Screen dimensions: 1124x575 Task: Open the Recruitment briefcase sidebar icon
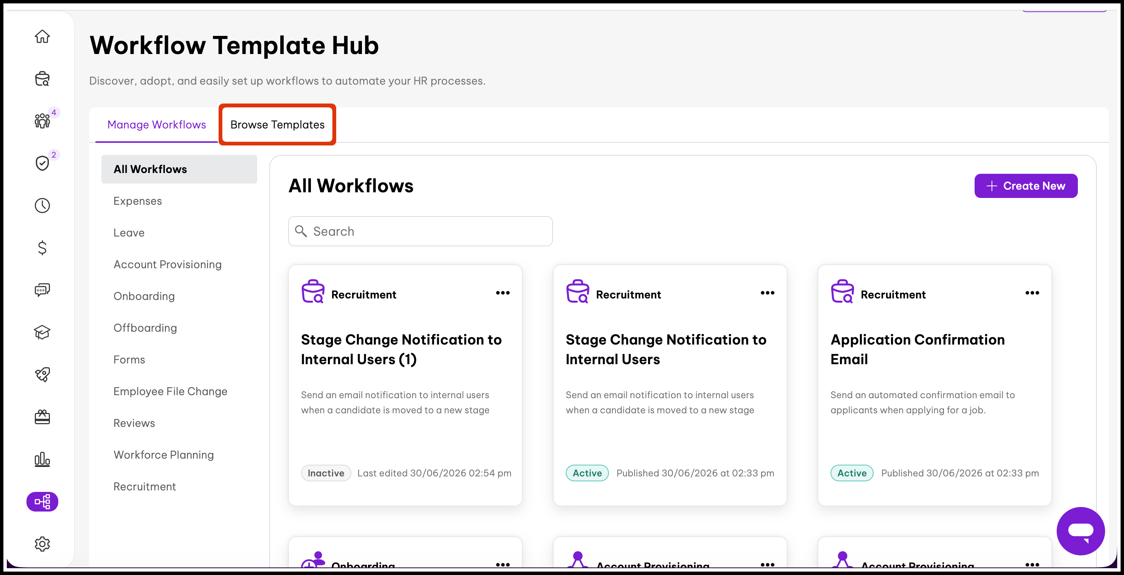pyautogui.click(x=42, y=79)
